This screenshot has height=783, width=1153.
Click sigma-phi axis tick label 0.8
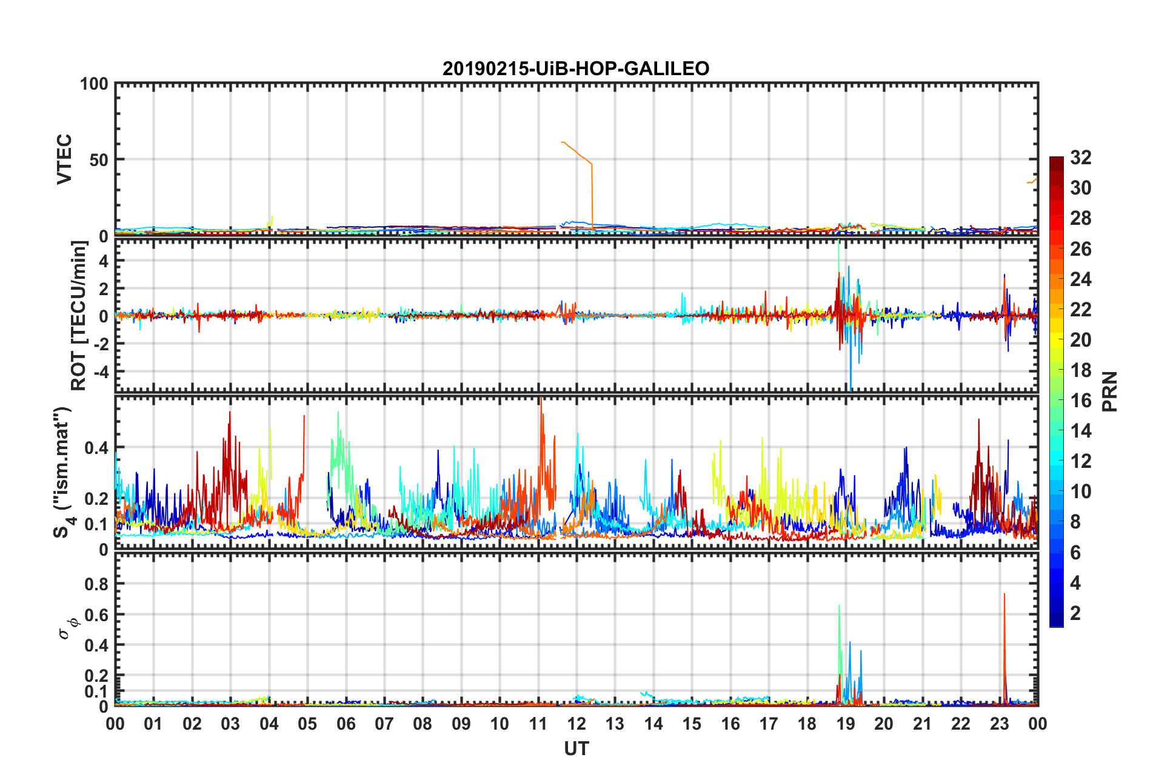tap(96, 584)
